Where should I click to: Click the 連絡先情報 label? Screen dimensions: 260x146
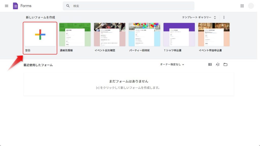(66, 50)
